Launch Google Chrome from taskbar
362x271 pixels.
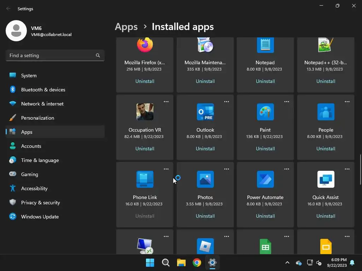[x=197, y=263]
